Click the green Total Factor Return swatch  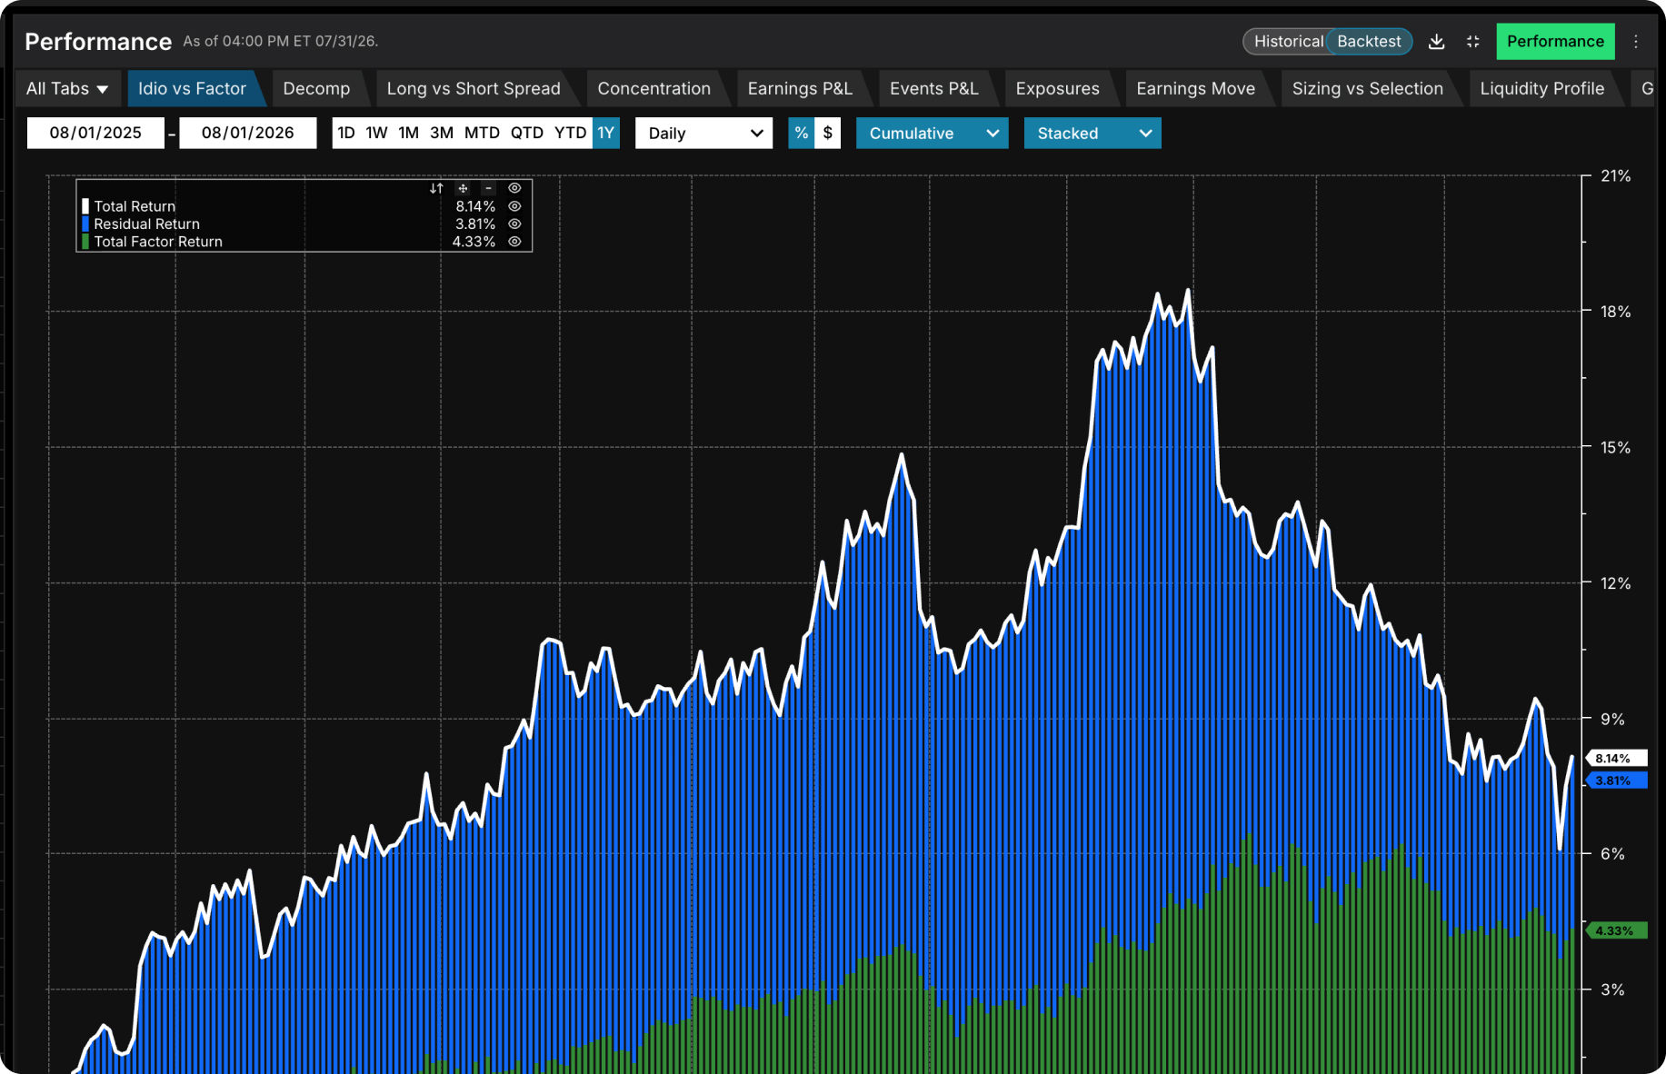point(85,242)
